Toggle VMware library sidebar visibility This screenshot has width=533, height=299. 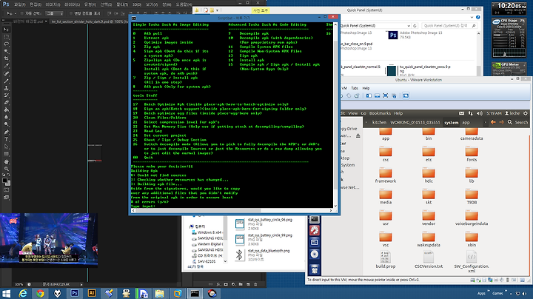pos(369,95)
